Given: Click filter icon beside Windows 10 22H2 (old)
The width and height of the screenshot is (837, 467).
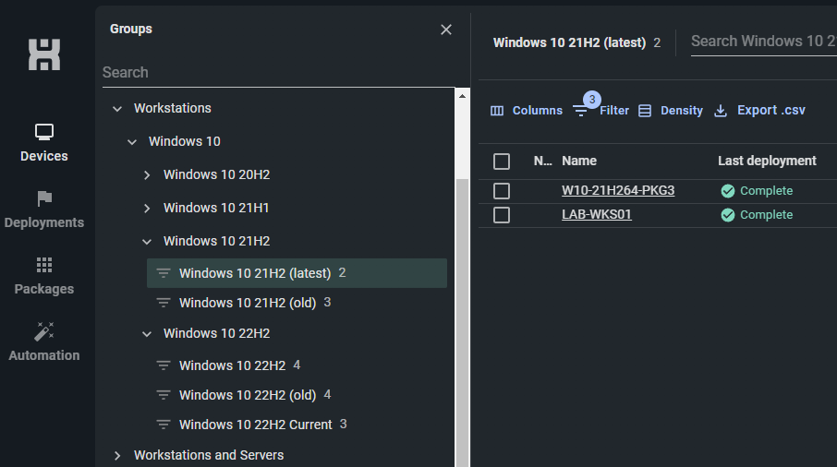Looking at the screenshot, I should (x=164, y=395).
